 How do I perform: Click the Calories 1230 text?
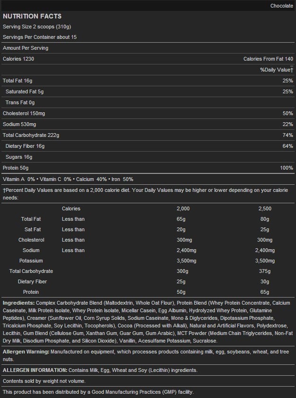pyautogui.click(x=18, y=59)
